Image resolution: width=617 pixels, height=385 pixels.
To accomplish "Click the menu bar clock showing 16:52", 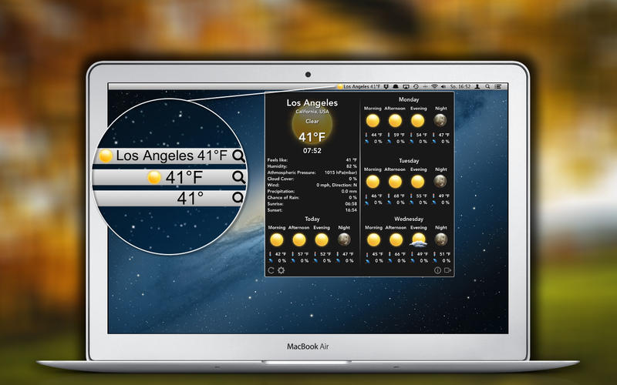I will [x=460, y=86].
